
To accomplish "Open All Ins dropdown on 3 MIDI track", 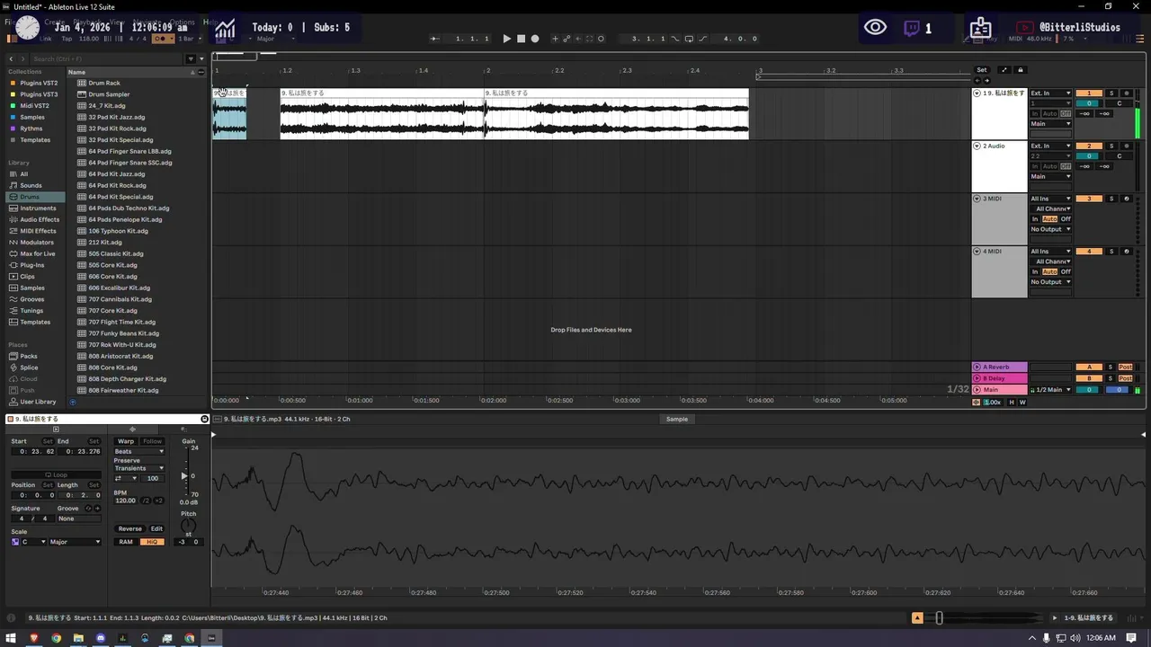I will pos(1050,199).
